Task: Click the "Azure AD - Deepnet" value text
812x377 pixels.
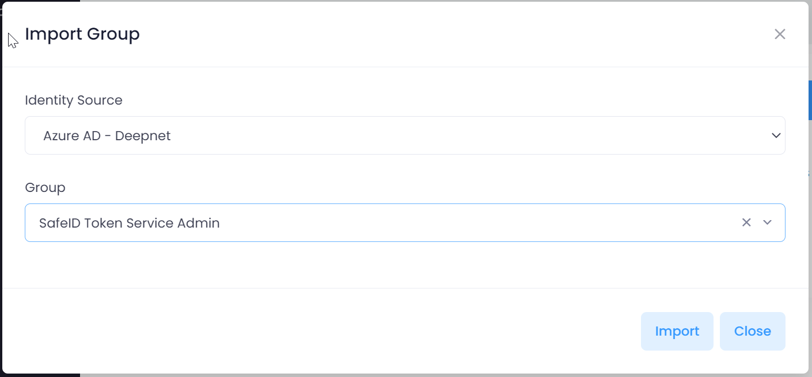Action: 107,136
